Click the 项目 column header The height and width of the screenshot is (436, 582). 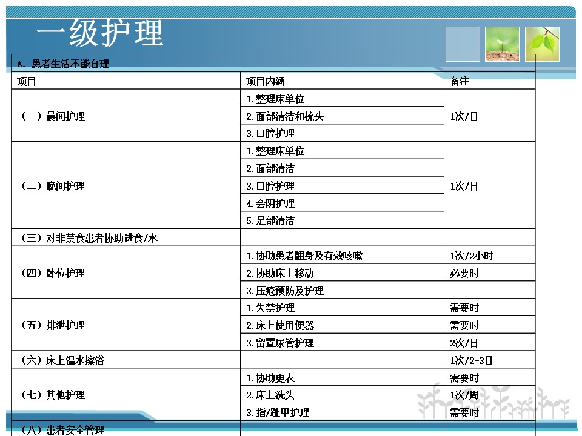point(126,81)
